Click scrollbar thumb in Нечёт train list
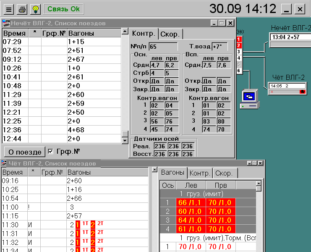 pyautogui.click(x=125, y=134)
